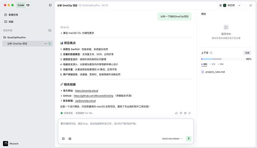Select the 其他 context tab
Image resolution: width=257 pixels, height=148 pixels.
click(x=220, y=64)
